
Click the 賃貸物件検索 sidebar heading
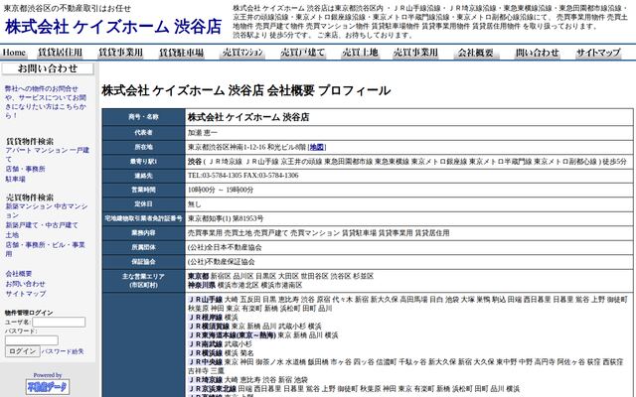click(x=30, y=141)
